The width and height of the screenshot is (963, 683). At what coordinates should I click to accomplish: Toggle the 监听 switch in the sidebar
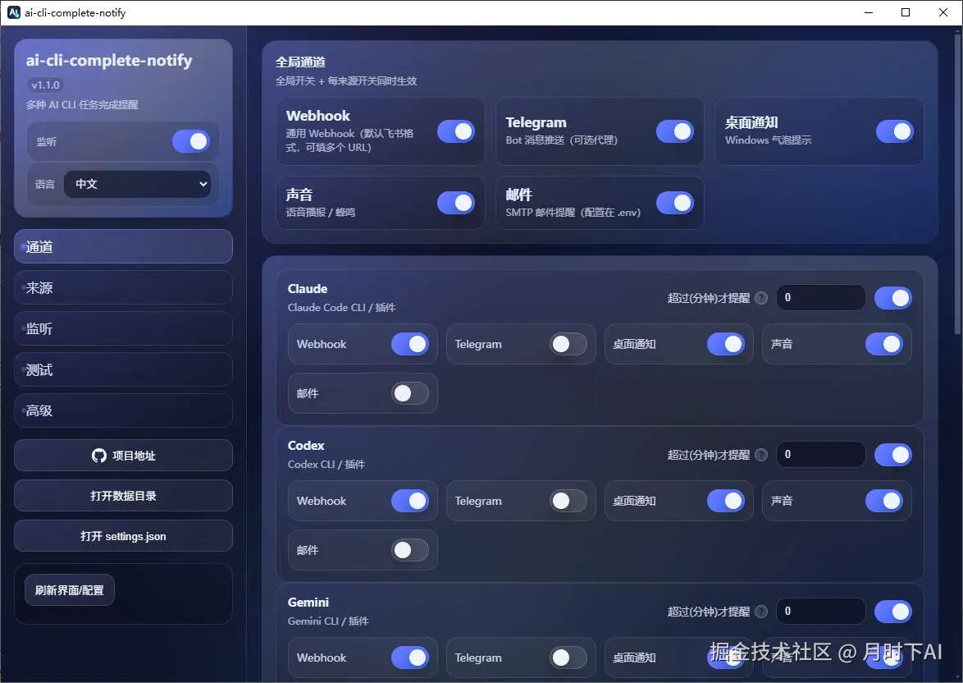pos(191,141)
